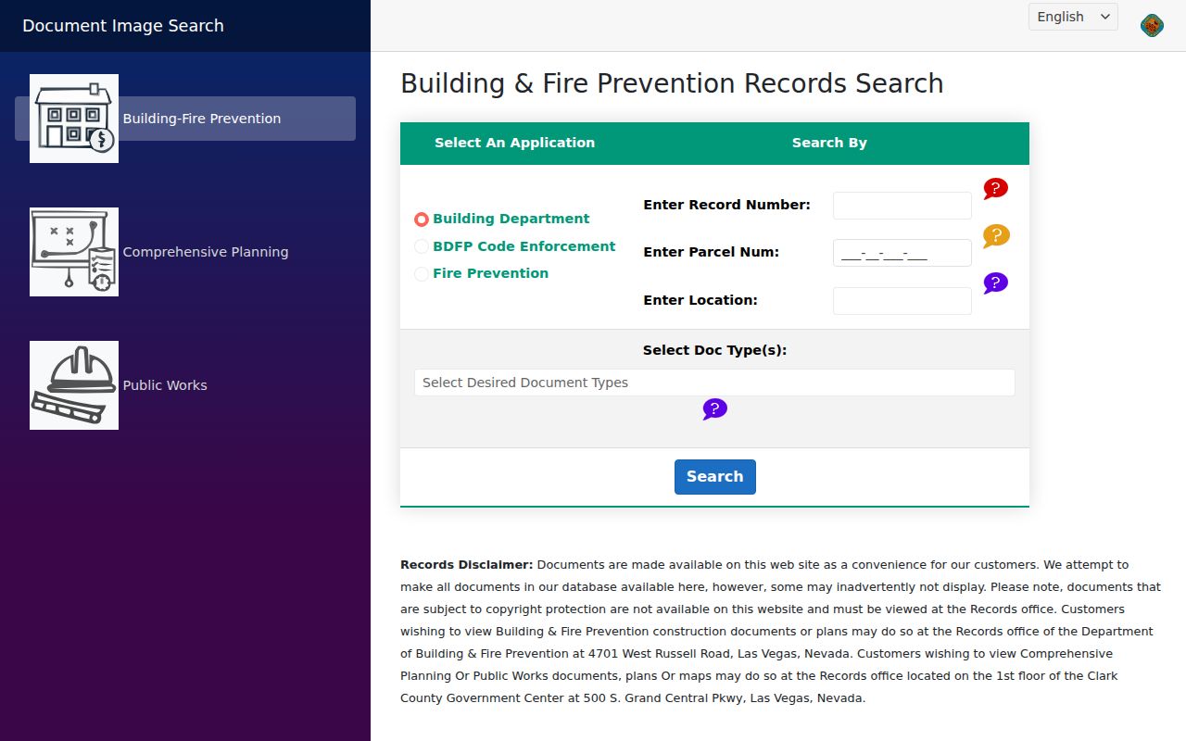Click the Records Disclaimer bold label
1186x741 pixels.
467,564
